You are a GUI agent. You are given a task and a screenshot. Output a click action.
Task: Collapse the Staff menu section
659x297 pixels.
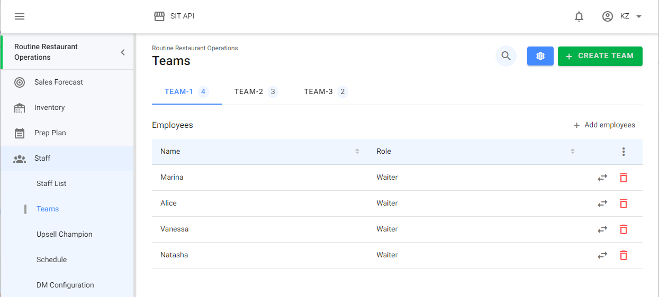click(42, 159)
